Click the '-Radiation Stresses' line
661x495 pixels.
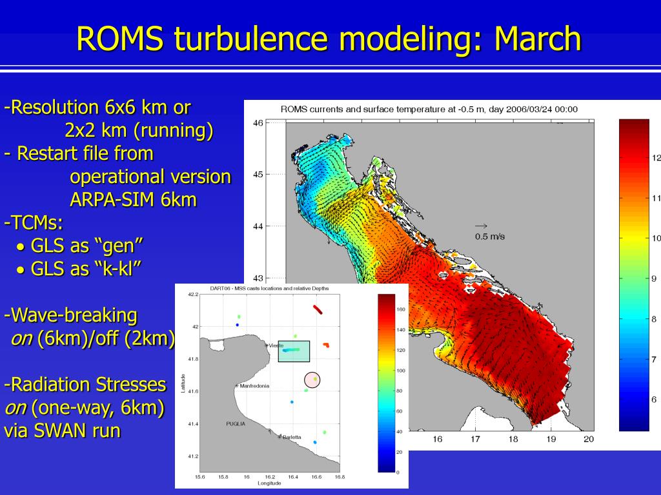click(x=85, y=384)
